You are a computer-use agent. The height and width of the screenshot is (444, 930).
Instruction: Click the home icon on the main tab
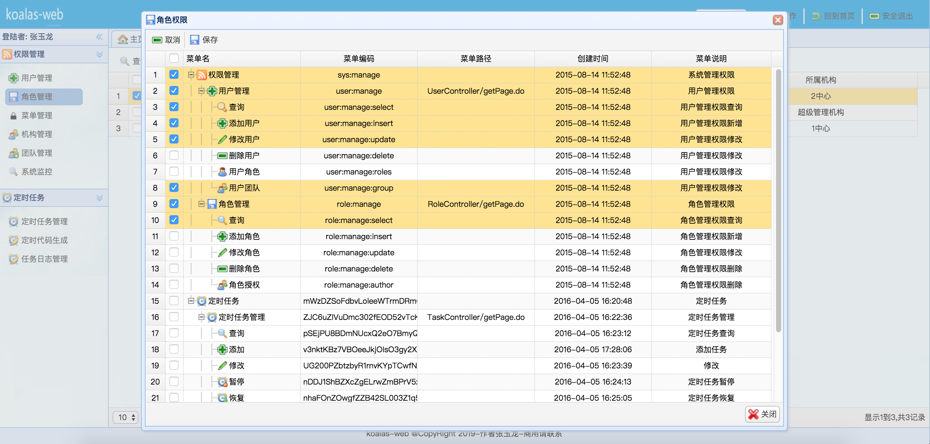[123, 39]
